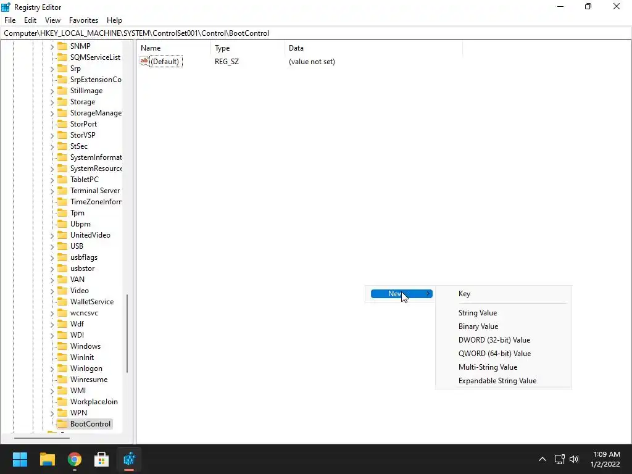Open the View menu
The height and width of the screenshot is (474, 632).
(53, 20)
